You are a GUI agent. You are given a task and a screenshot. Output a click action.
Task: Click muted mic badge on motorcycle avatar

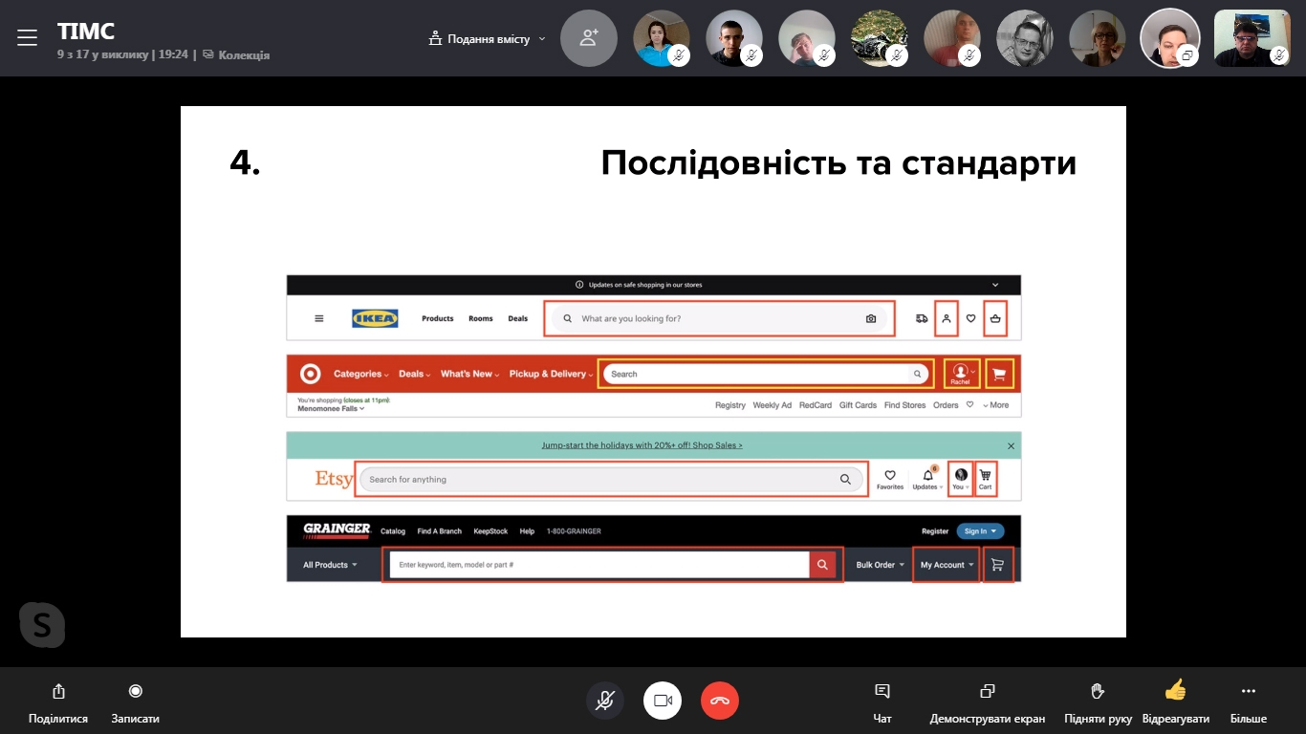897,55
